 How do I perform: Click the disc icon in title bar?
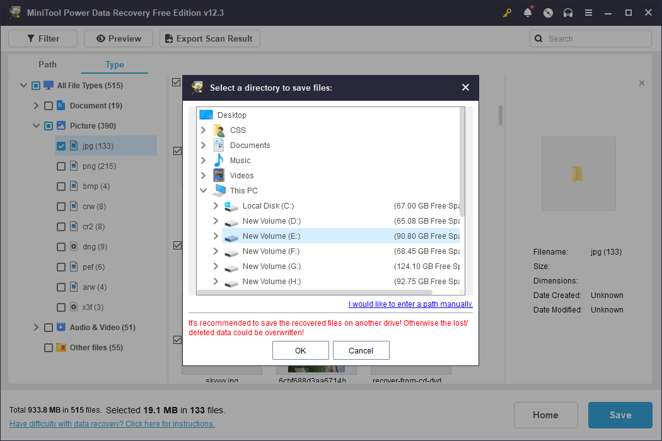548,13
